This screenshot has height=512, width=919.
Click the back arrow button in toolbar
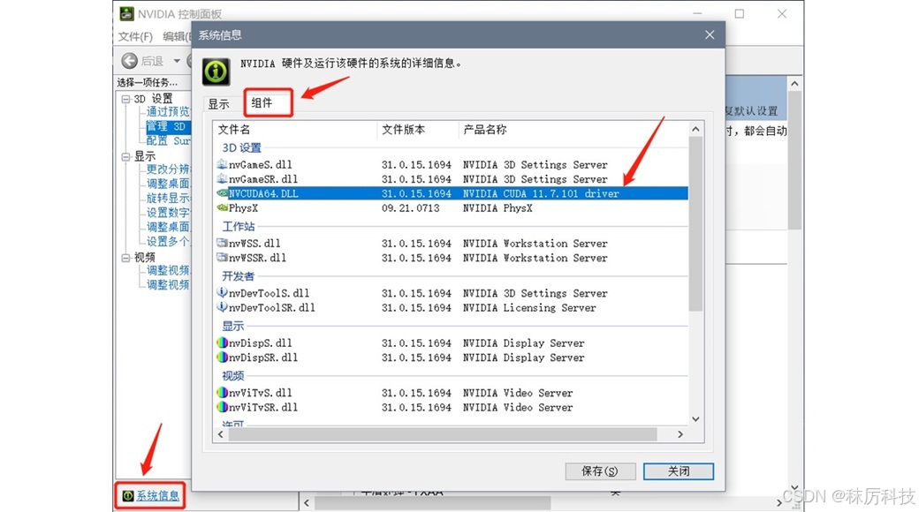[130, 60]
